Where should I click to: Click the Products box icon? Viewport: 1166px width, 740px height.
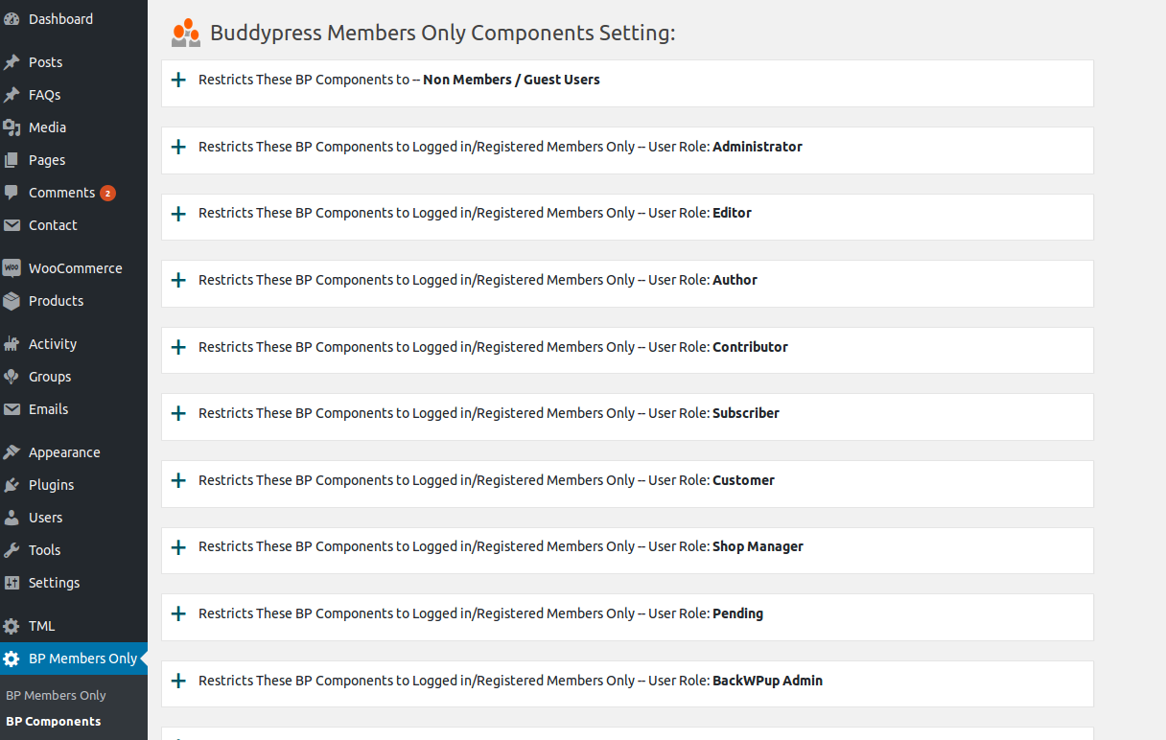click(x=12, y=301)
